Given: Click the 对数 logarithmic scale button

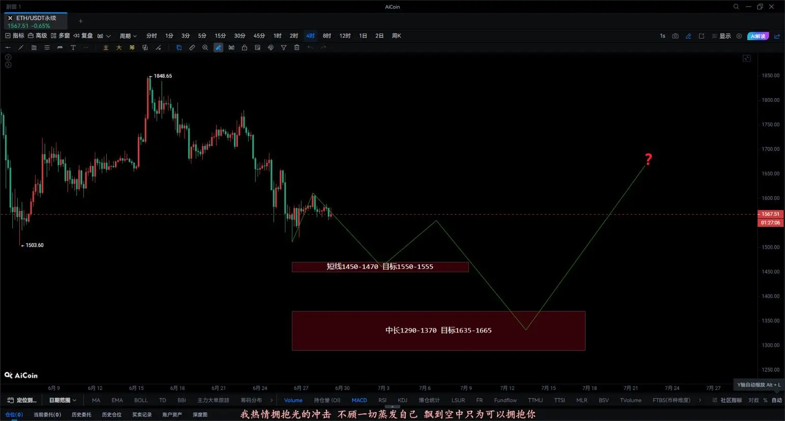Looking at the screenshot, I should (753, 401).
